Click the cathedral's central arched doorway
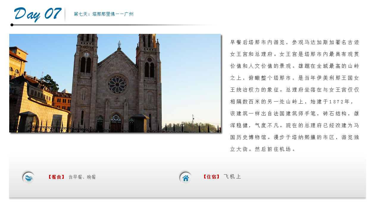Image resolution: width=375 pixels, height=204 pixels. 116,123
